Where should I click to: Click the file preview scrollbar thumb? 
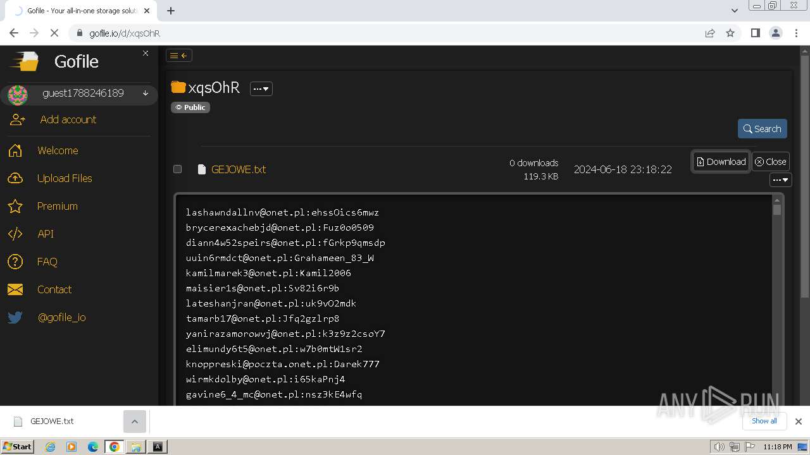777,209
